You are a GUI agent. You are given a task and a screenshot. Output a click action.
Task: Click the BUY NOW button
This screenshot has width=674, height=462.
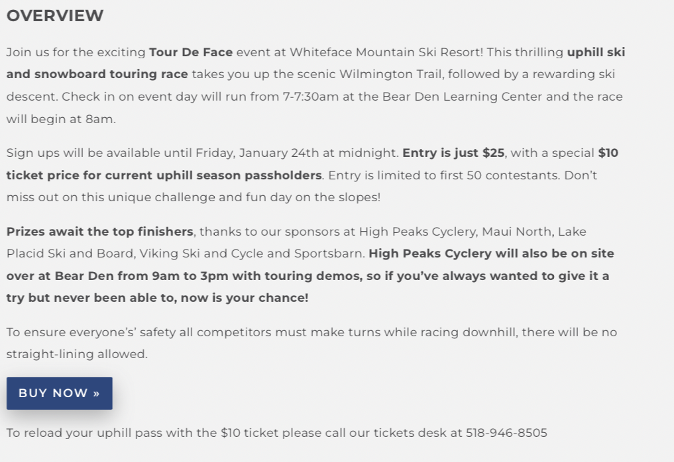59,393
